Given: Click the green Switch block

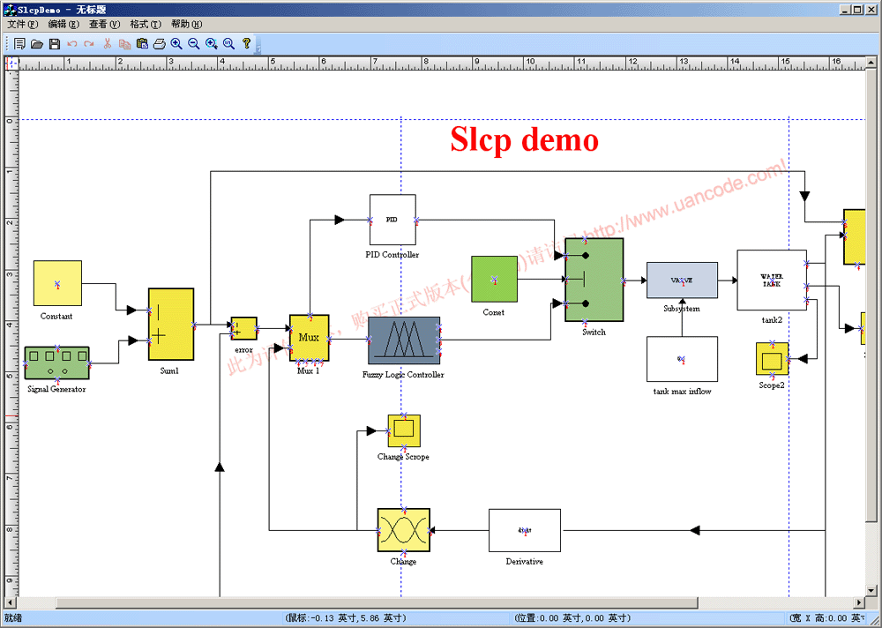Looking at the screenshot, I should 594,280.
